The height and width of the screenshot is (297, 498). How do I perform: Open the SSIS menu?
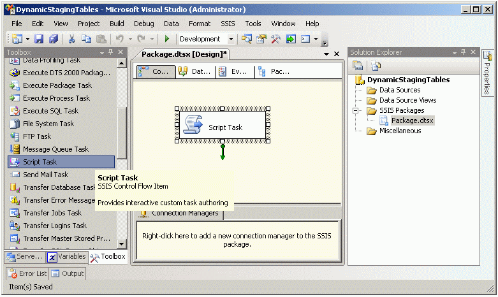pyautogui.click(x=228, y=24)
